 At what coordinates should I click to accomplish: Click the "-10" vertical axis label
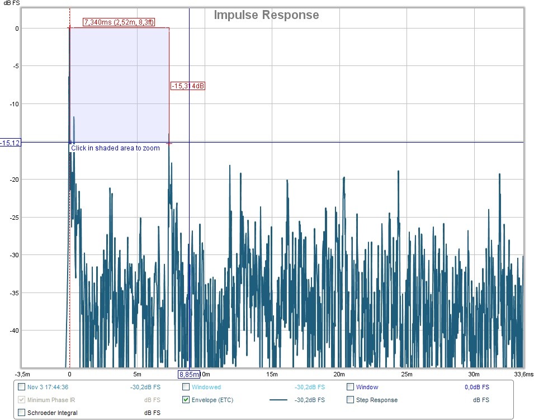pos(15,104)
